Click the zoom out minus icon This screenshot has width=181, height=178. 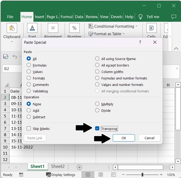tap(123, 175)
